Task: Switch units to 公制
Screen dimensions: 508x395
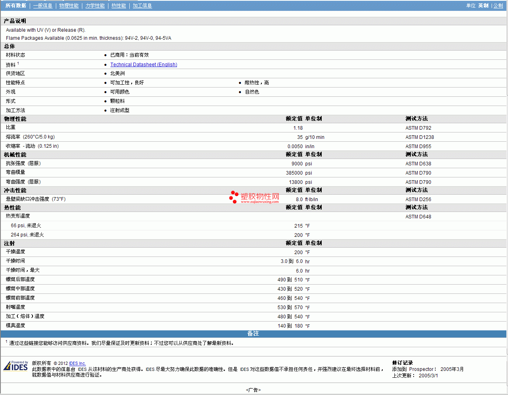Action: tap(498, 6)
